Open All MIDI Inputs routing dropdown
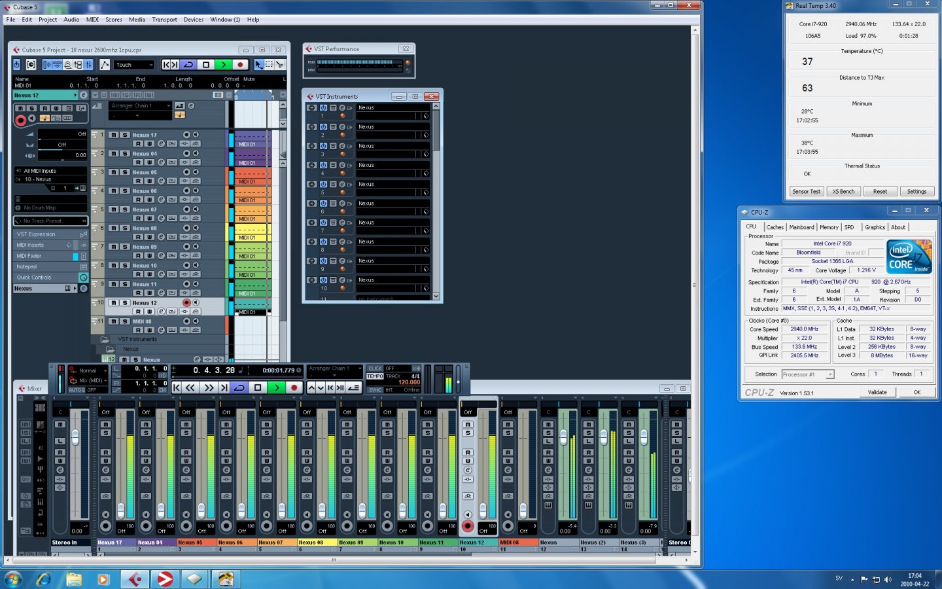The height and width of the screenshot is (589, 942). coord(50,171)
